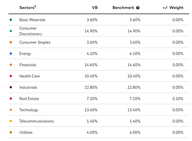This screenshot has width=192, height=141.
Task: Click the VB column header
Action: pyautogui.click(x=94, y=8)
